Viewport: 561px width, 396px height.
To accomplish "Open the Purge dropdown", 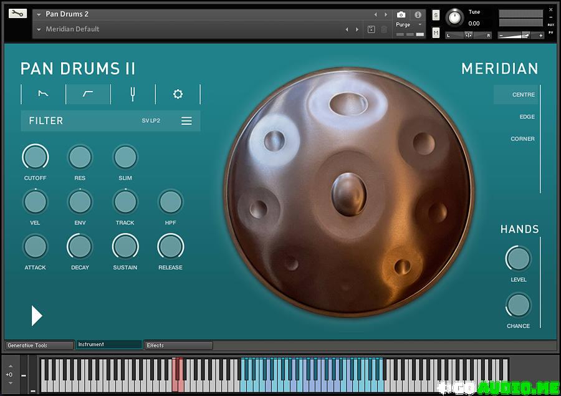I will [x=408, y=25].
